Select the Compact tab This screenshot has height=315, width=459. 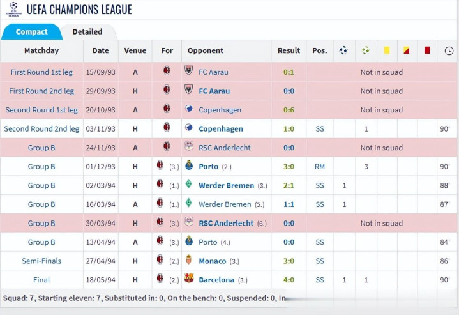coord(32,32)
